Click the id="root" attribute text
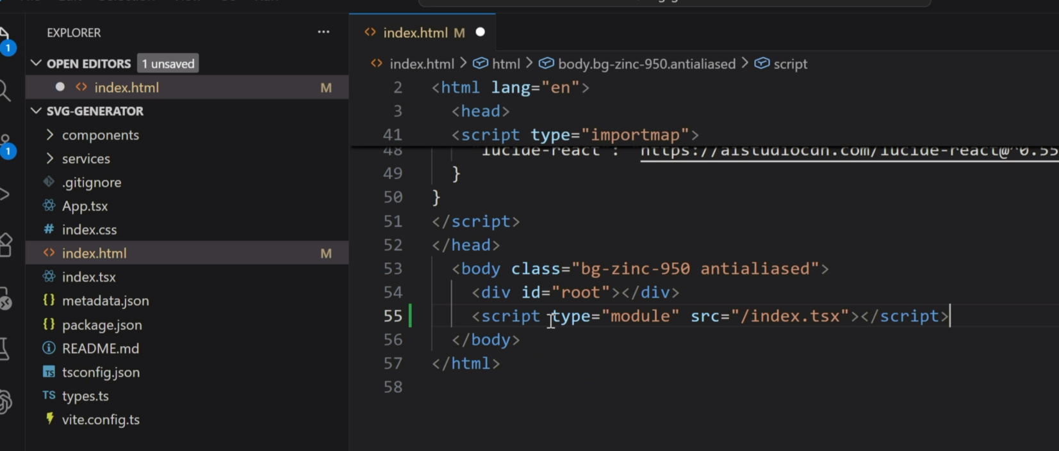This screenshot has height=451, width=1059. click(566, 292)
